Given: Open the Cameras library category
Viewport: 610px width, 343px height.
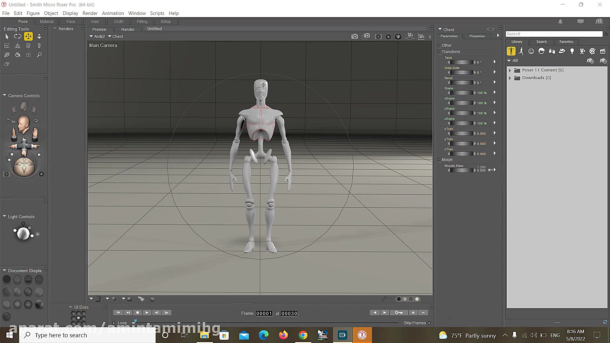Looking at the screenshot, I should (x=582, y=51).
